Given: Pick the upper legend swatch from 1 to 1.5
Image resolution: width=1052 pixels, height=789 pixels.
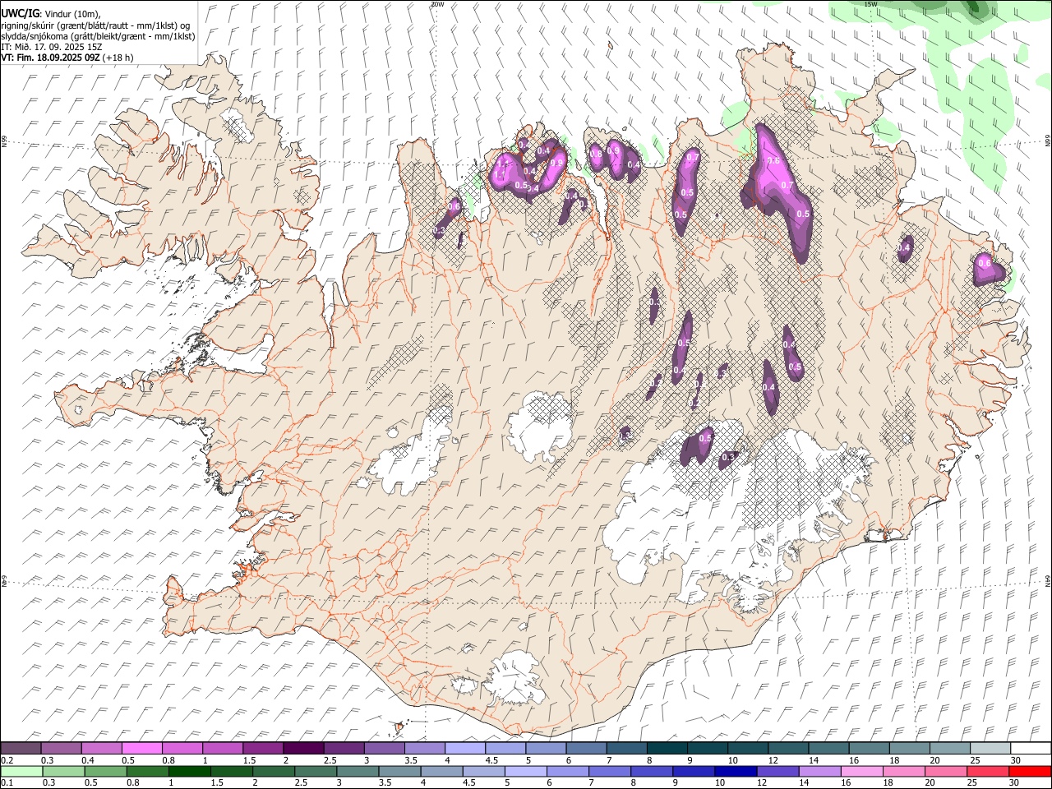Looking at the screenshot, I should pos(222,749).
